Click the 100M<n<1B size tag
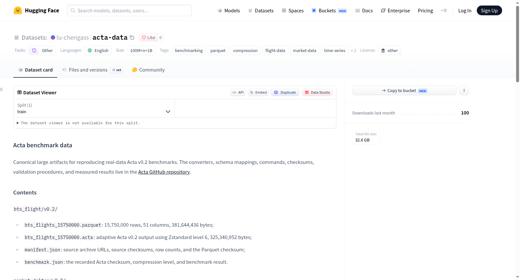 [x=141, y=50]
